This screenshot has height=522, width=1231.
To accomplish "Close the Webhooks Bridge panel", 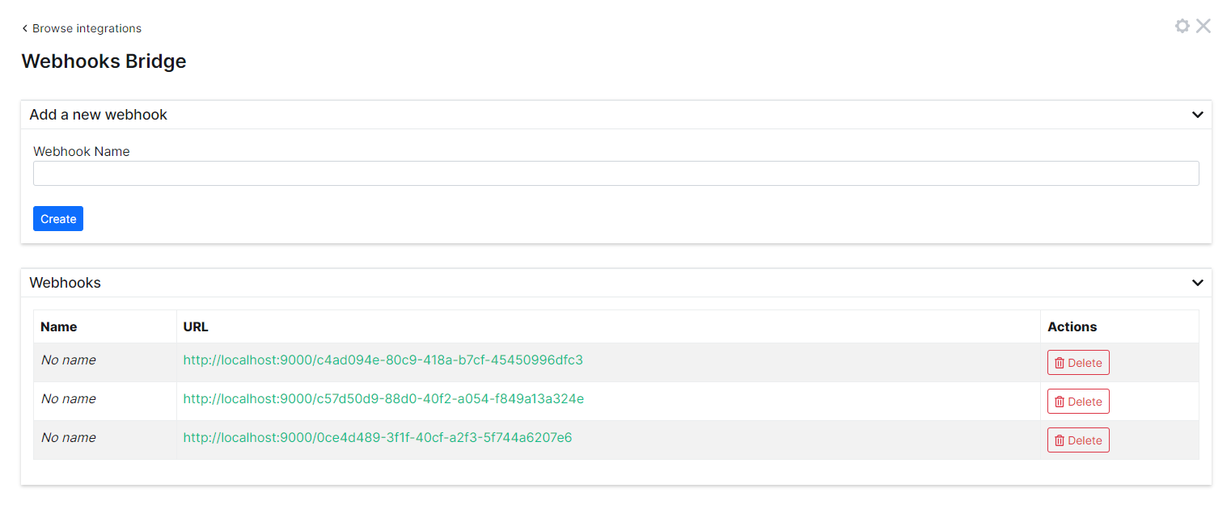I will point(1204,26).
